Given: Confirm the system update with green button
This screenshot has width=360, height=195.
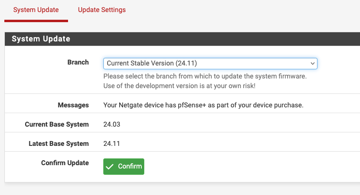Looking at the screenshot, I should click(124, 167).
